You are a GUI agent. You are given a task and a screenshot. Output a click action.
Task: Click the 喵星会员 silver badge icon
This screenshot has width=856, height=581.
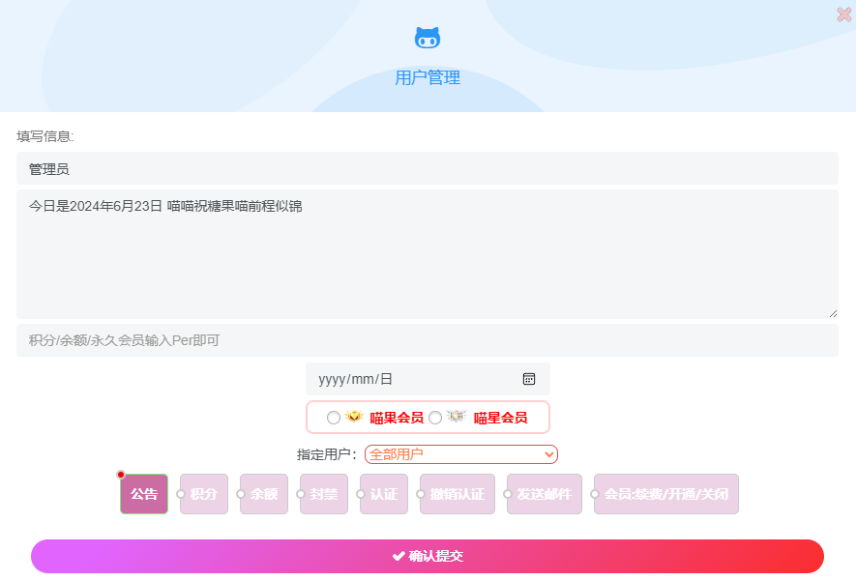457,417
